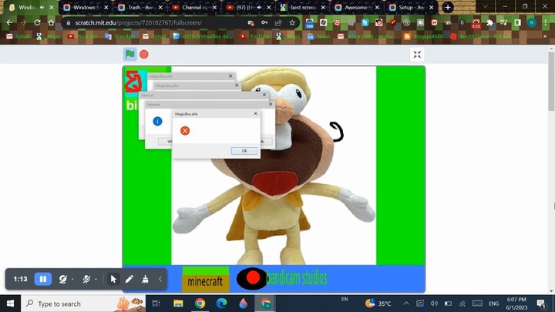
Task: Toggle the muted microphone in recorder
Action: point(87,279)
